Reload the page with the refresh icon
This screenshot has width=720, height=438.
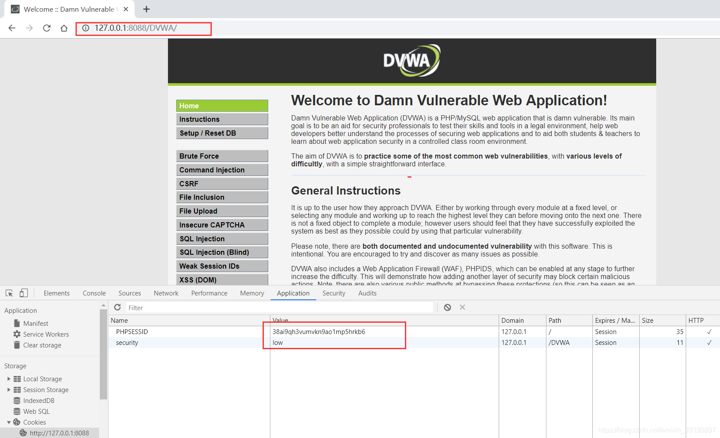tap(46, 28)
